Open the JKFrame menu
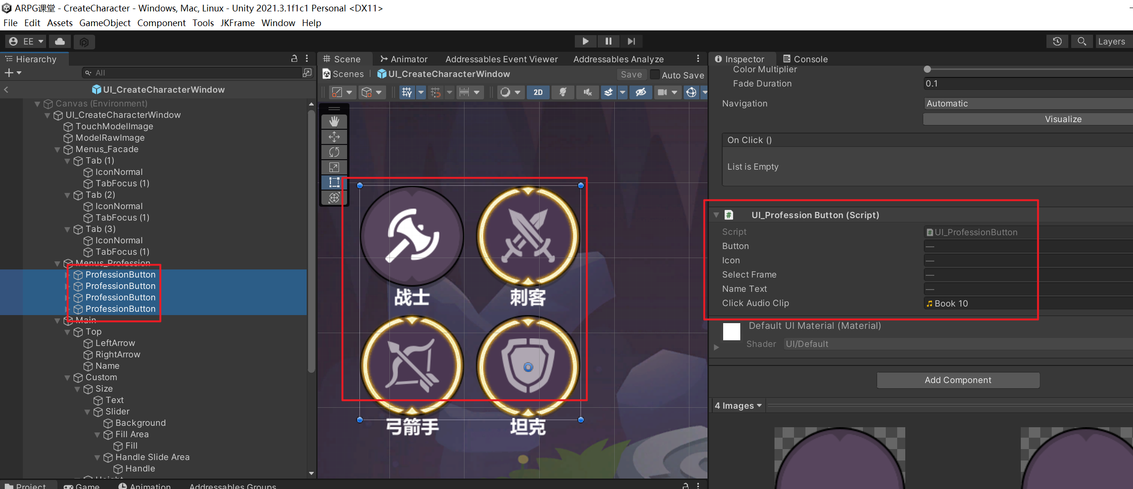 click(237, 23)
